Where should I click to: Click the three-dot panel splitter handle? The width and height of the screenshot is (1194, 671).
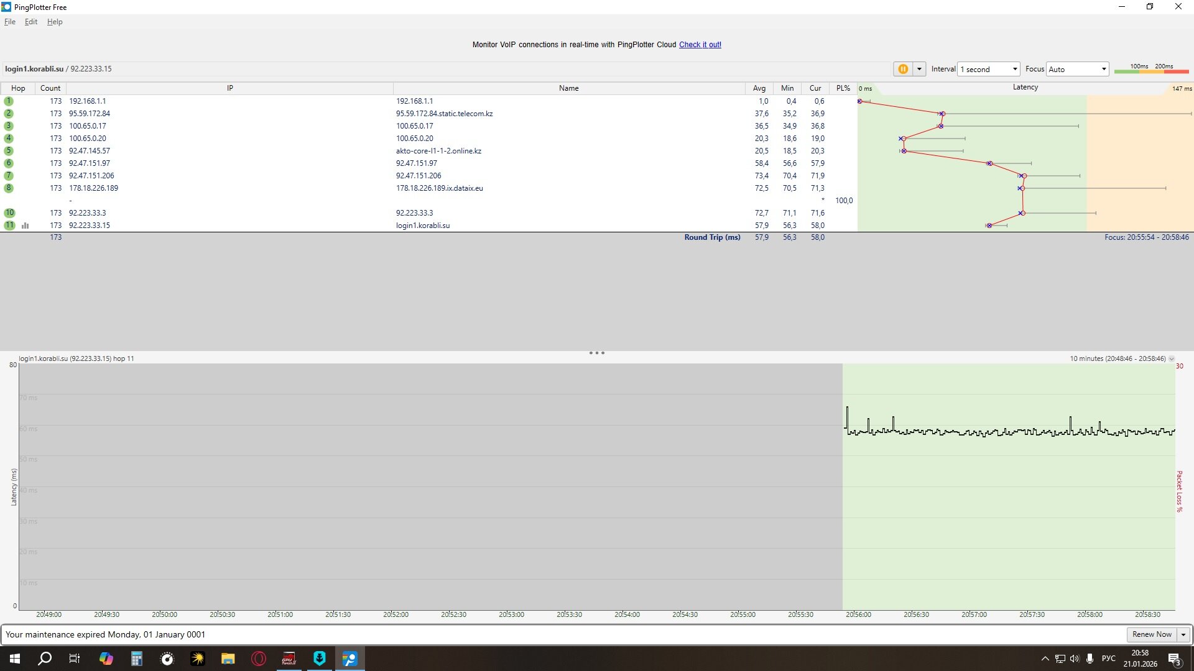click(596, 353)
